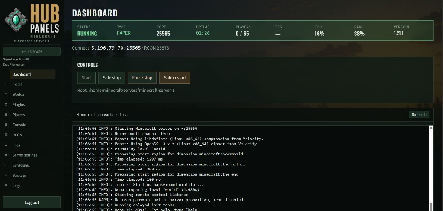Click the MINECRAFT SERVER 1 instance label
Image resolution: width=443 pixels, height=211 pixels.
[32, 41]
